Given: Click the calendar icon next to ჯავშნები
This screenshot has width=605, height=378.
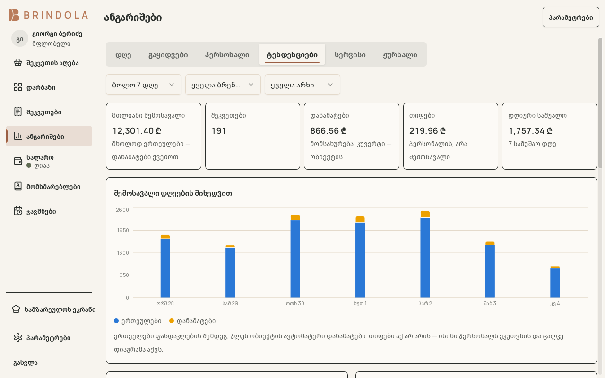Looking at the screenshot, I should point(18,211).
